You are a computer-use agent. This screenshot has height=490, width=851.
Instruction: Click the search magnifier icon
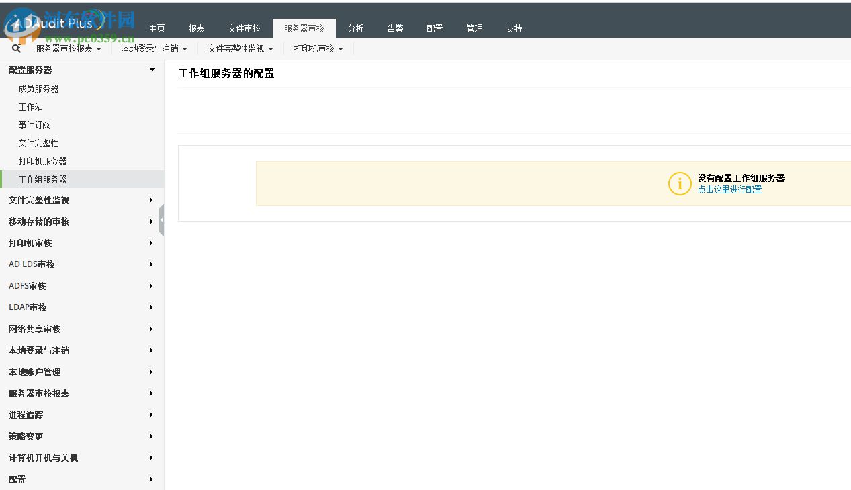[16, 48]
